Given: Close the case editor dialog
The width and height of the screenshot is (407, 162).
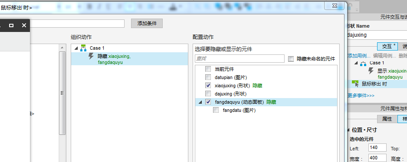Looking at the screenshot, I should pyautogui.click(x=335, y=6).
